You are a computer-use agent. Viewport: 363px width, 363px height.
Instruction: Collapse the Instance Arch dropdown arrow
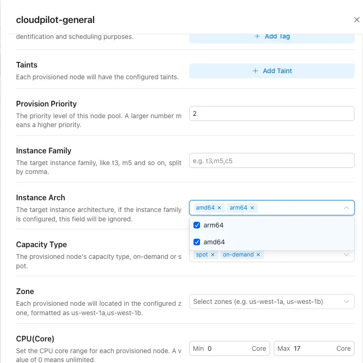(x=347, y=208)
